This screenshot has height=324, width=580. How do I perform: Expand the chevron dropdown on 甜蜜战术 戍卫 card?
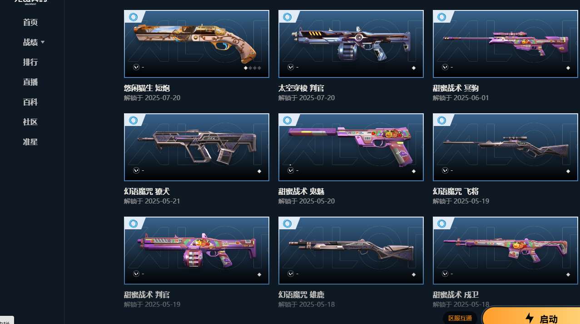tap(445, 274)
